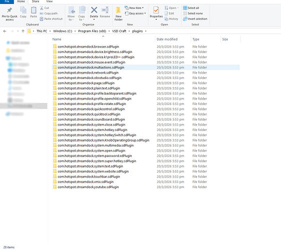Select com.hotspot.streamdock.device.brightness.sdPlugin folder

point(95,52)
